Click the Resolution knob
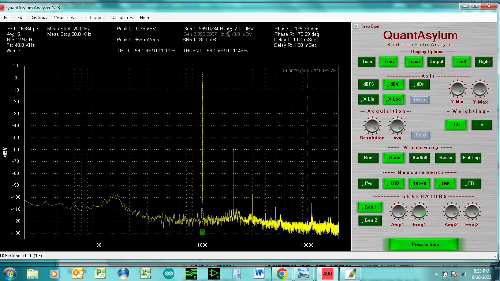Screen dimensions: 500x281 point(372,126)
